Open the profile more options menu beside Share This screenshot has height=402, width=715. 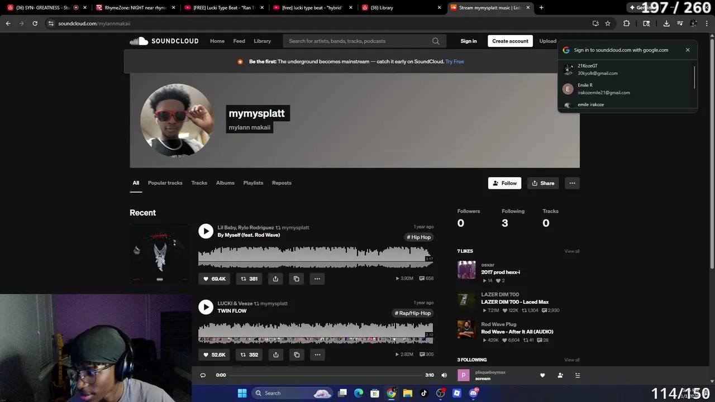[572, 183]
